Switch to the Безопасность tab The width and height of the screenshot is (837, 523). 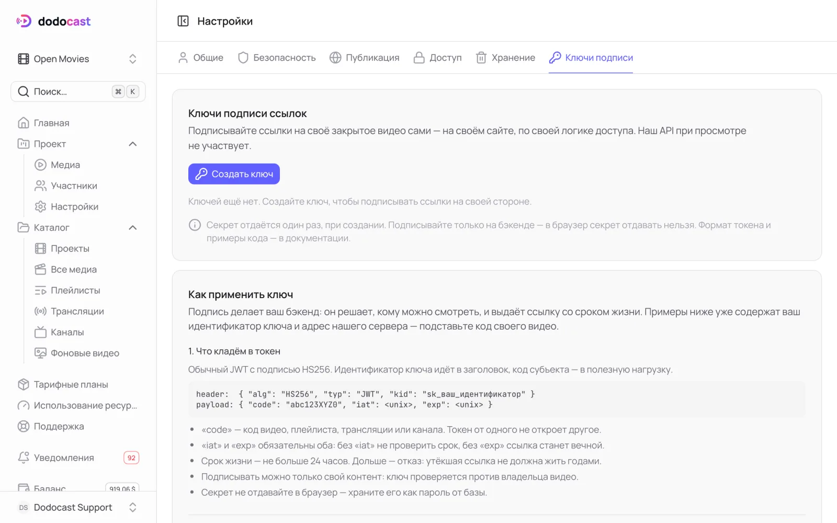coord(277,58)
